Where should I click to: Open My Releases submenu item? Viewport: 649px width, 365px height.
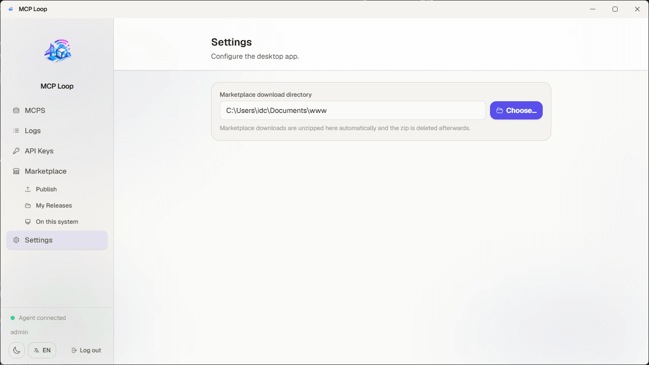(63, 206)
